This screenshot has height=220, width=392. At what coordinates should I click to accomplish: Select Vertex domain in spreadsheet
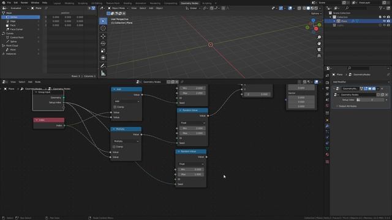pos(20,17)
